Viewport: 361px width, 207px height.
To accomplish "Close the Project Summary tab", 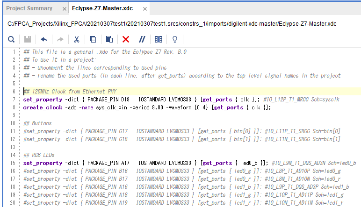I will [63, 9].
